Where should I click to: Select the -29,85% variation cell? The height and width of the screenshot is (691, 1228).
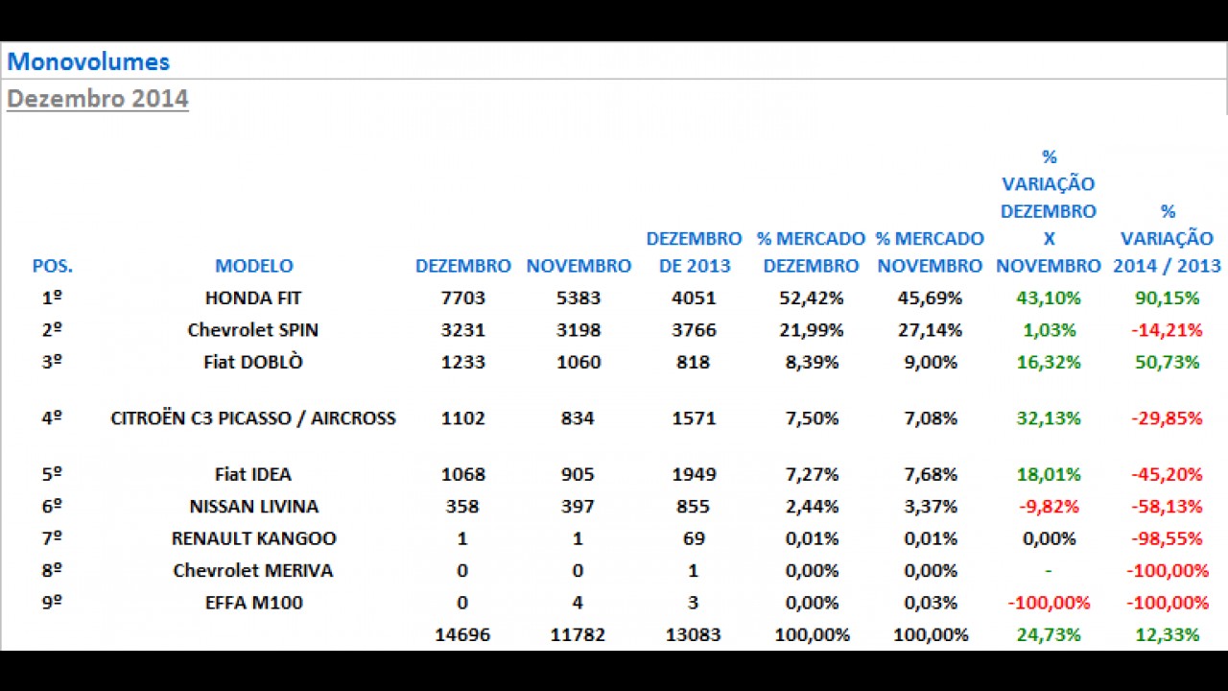(x=1168, y=418)
